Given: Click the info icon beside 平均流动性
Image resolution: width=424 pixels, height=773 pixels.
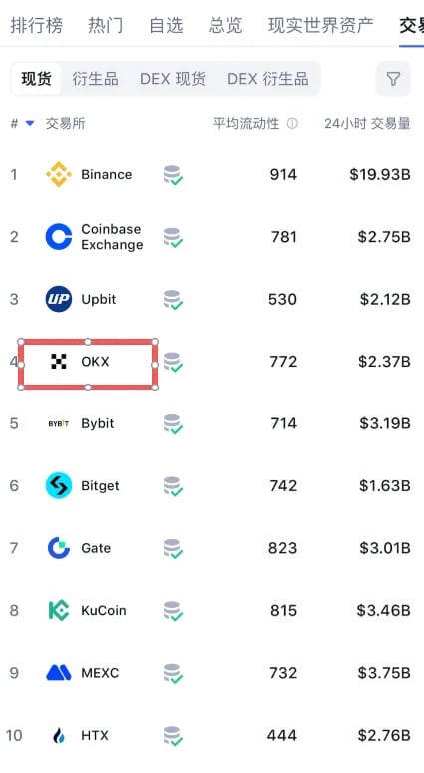Looking at the screenshot, I should pos(292,123).
